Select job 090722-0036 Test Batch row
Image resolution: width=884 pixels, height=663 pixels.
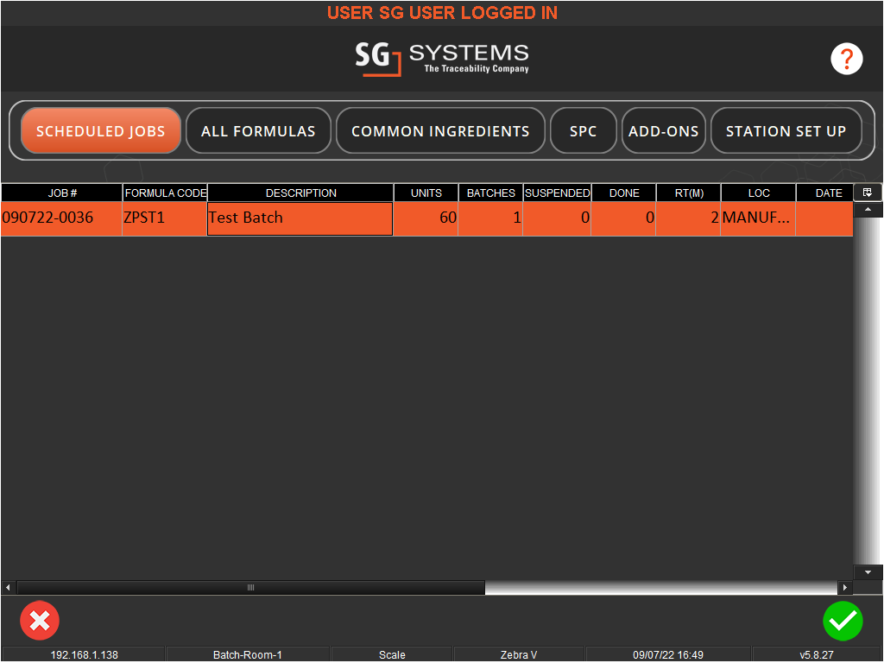(300, 218)
